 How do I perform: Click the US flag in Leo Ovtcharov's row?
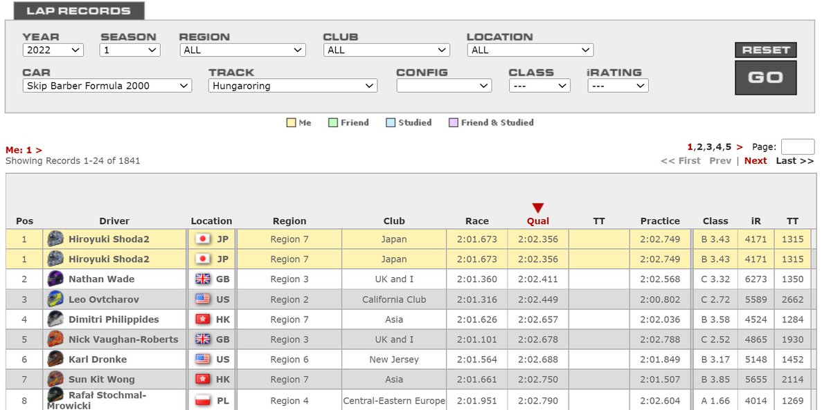click(x=203, y=299)
